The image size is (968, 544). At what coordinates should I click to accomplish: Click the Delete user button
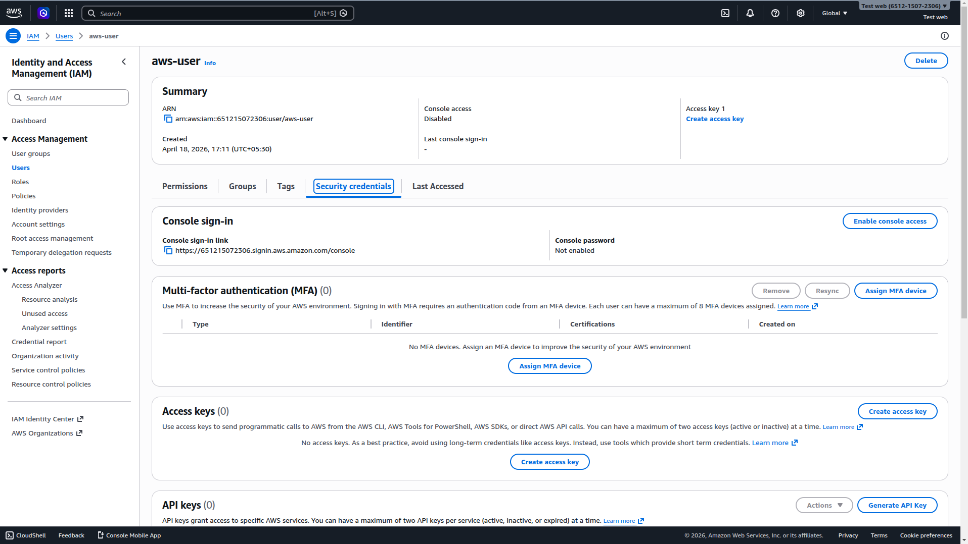point(926,61)
